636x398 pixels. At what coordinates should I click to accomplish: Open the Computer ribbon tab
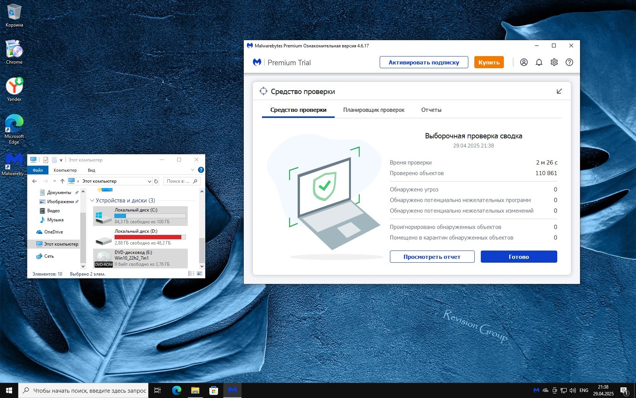[65, 170]
